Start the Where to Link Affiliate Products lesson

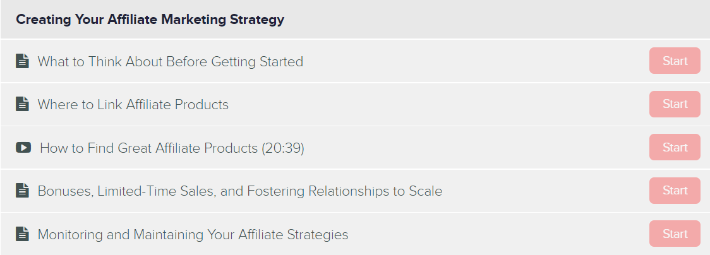pyautogui.click(x=675, y=104)
